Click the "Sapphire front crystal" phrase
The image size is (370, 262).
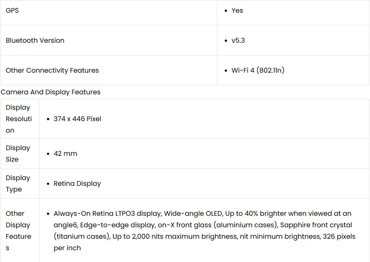click(316, 225)
